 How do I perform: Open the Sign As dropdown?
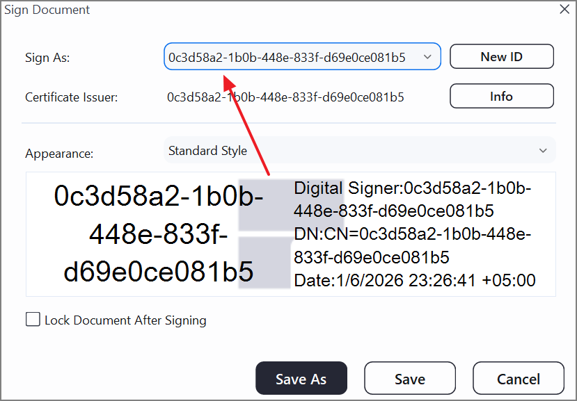coord(302,56)
